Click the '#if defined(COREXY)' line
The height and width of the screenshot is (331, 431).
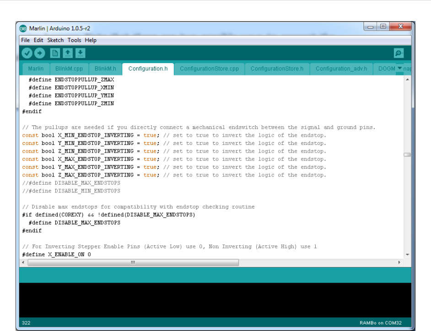coord(108,215)
